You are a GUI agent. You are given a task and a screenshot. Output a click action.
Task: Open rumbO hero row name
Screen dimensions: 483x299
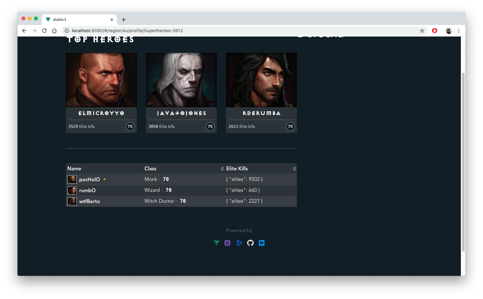[x=87, y=190]
